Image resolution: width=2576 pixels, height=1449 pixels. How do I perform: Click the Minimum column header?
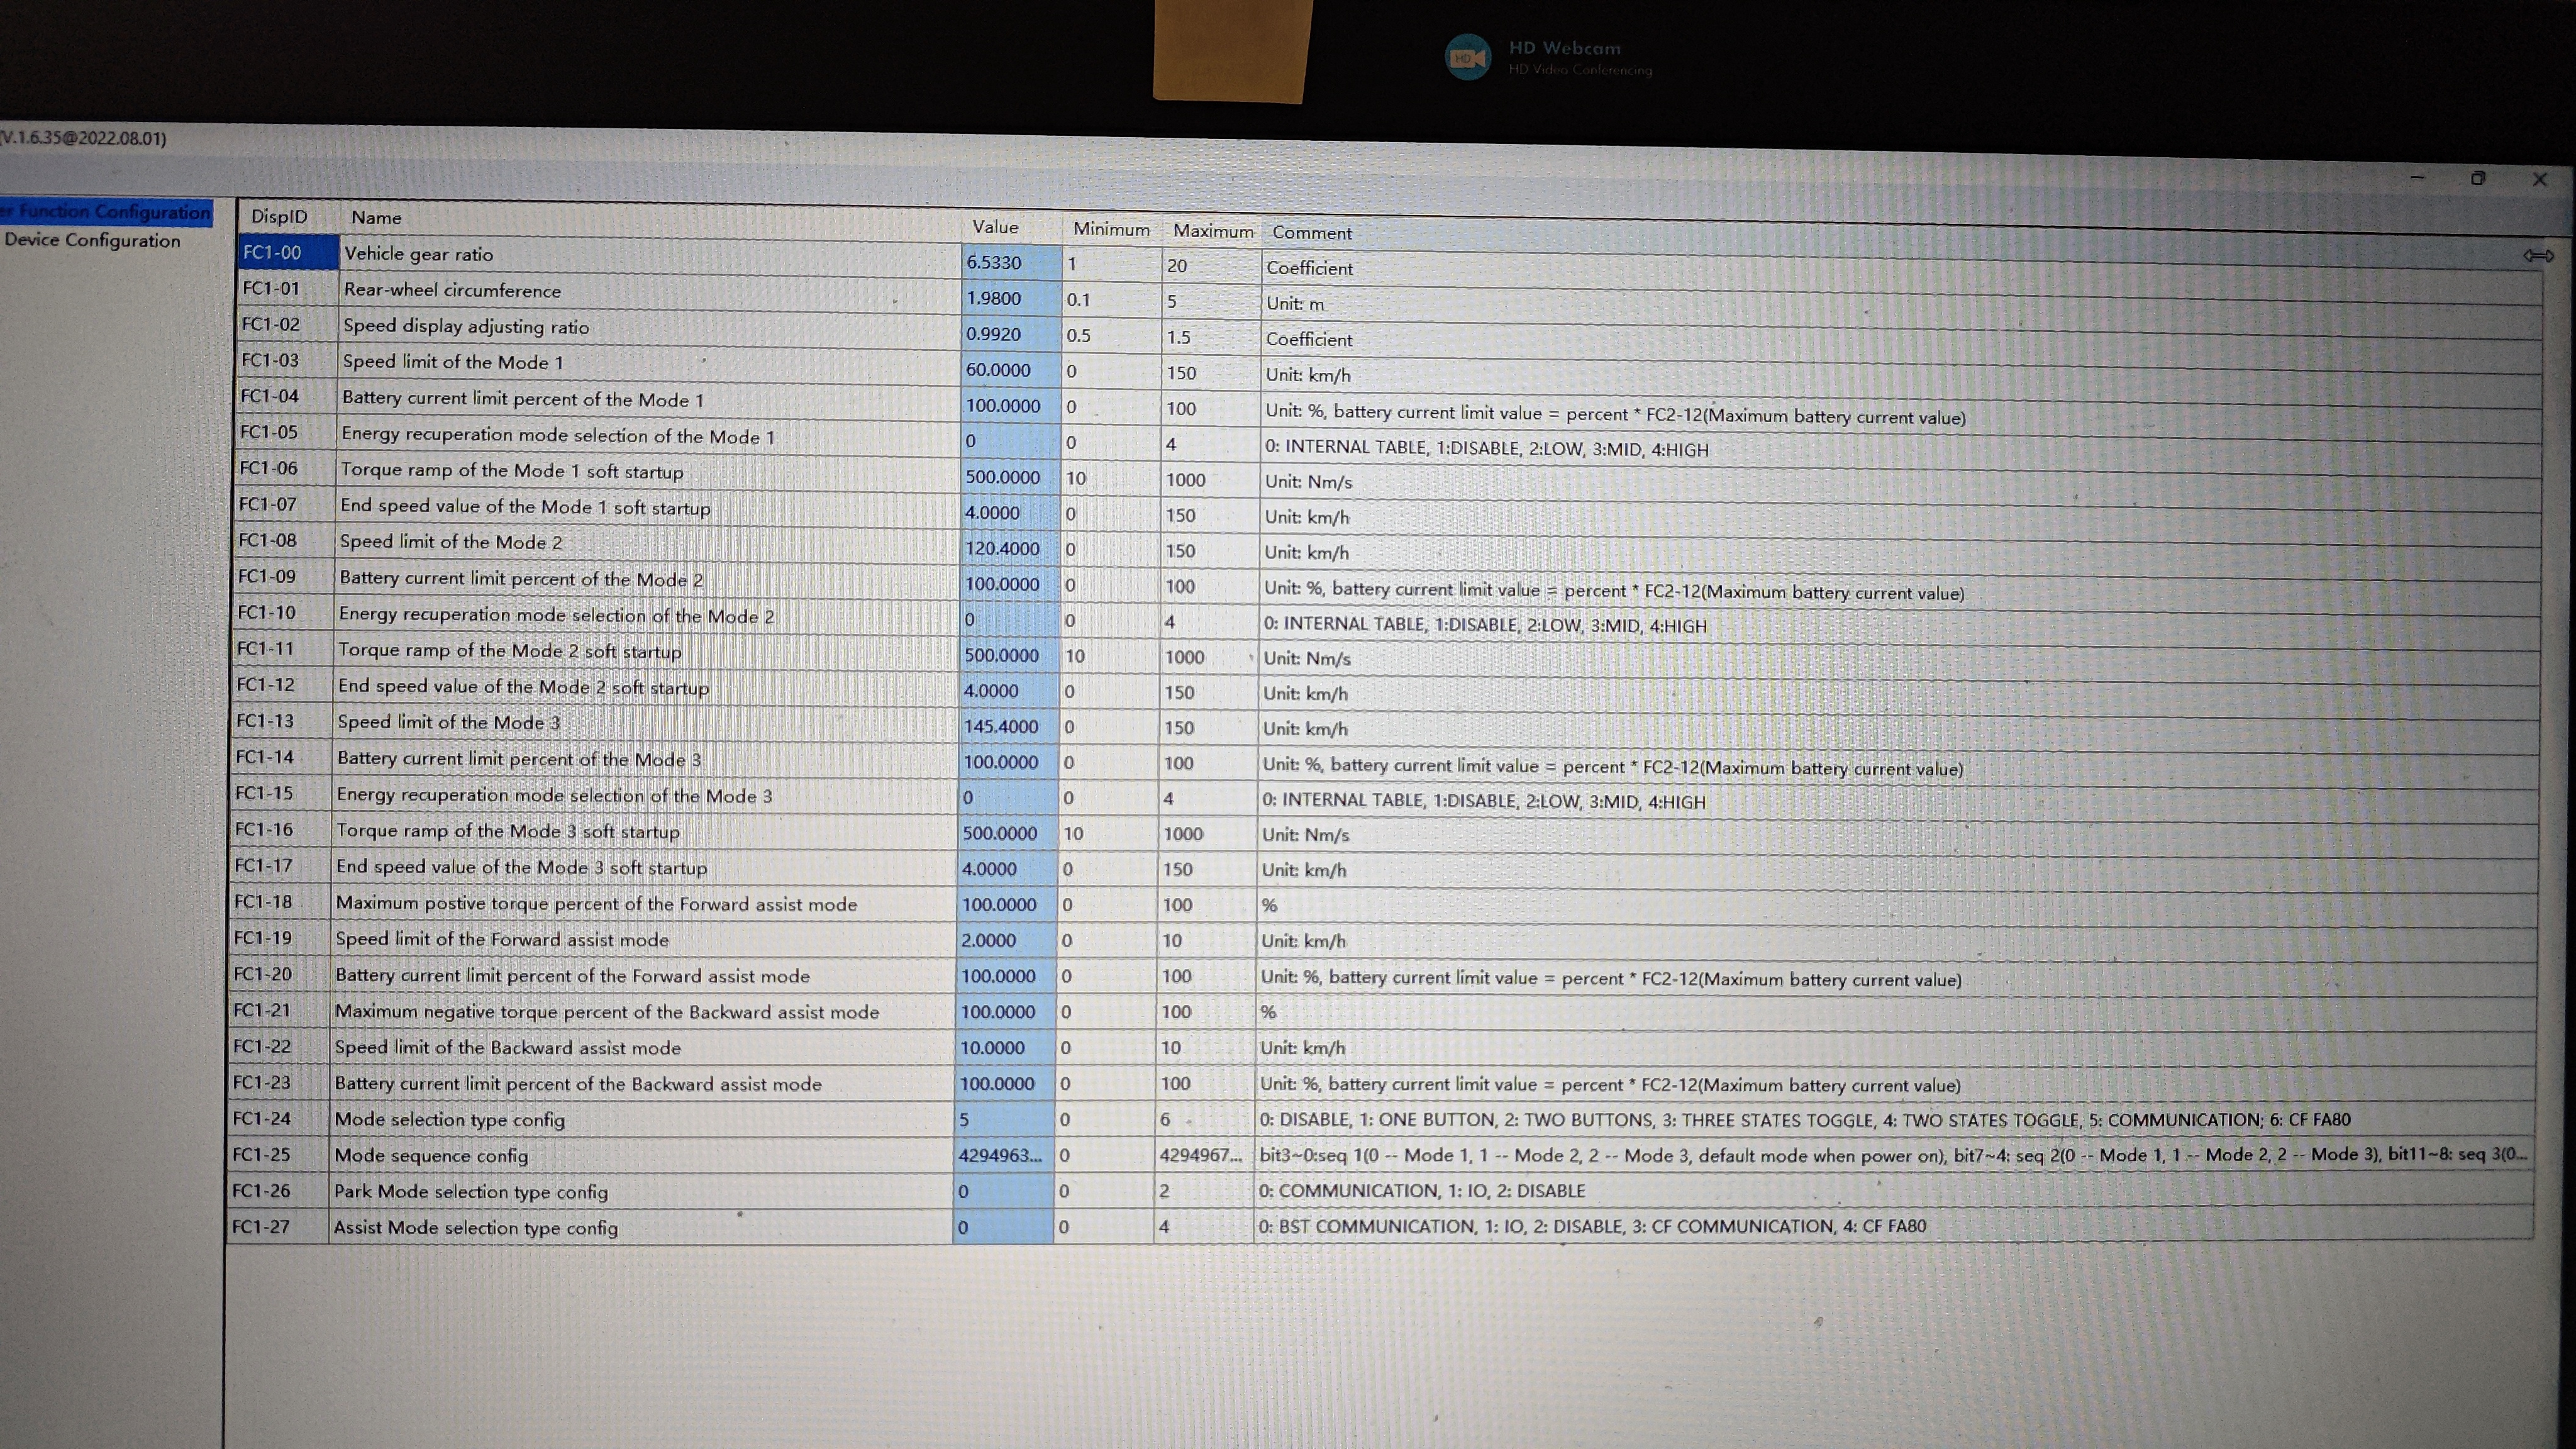click(x=1111, y=229)
